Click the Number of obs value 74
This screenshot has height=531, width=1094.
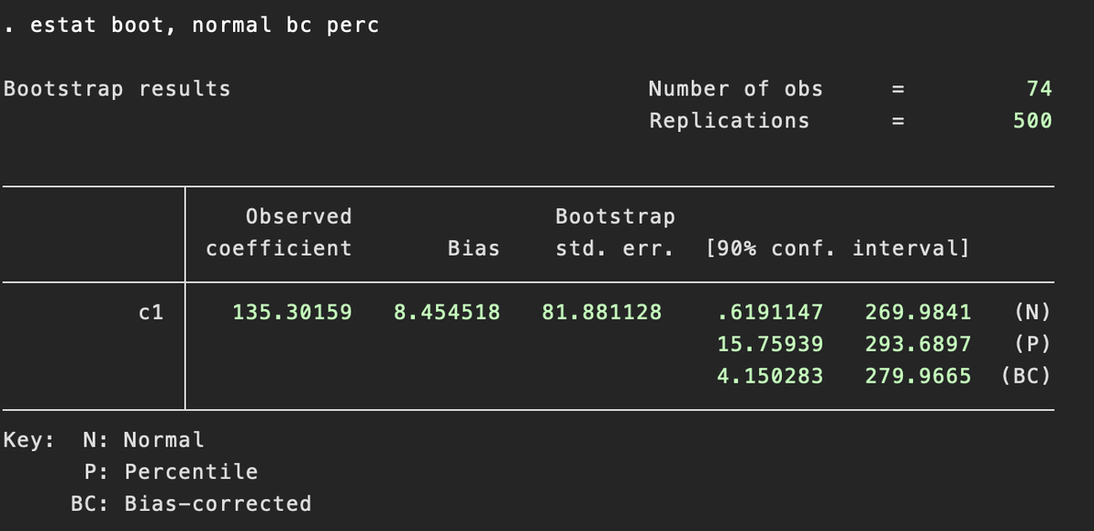[1039, 88]
